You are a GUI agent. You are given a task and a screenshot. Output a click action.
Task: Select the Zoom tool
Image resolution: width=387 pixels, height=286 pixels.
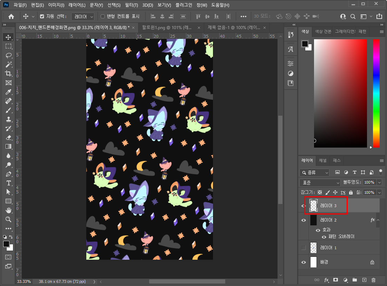click(8, 219)
